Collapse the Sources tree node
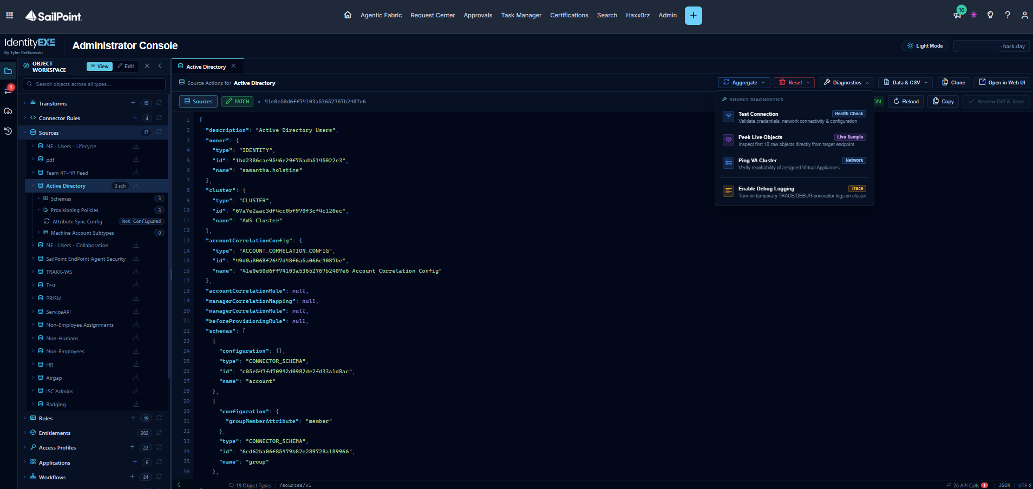The height and width of the screenshot is (489, 1033). coord(25,133)
